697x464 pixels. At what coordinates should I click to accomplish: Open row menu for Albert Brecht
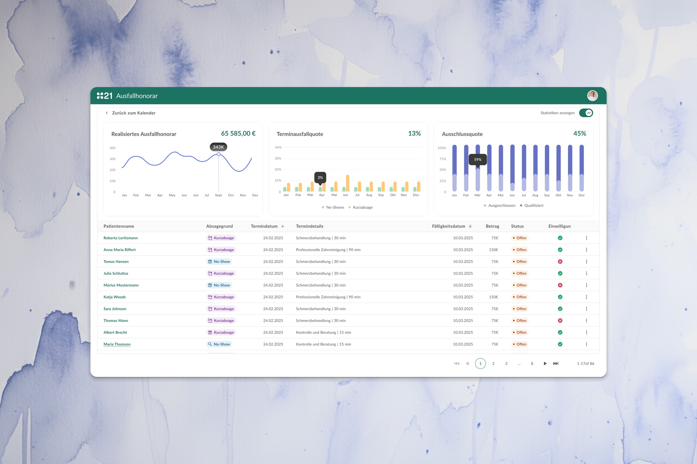click(x=586, y=332)
